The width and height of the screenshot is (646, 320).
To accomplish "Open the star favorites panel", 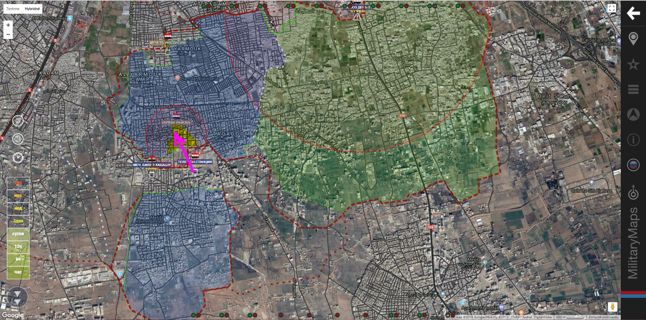I will [x=633, y=64].
